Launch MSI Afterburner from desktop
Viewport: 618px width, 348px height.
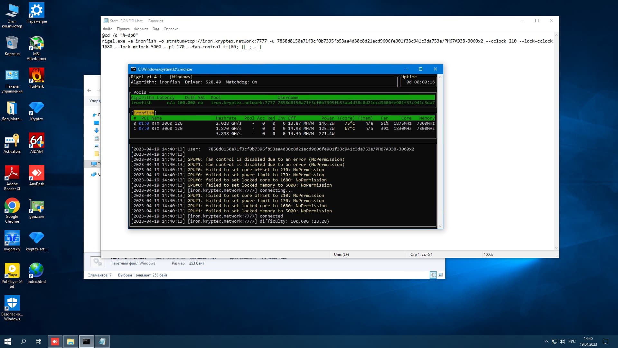[x=36, y=48]
